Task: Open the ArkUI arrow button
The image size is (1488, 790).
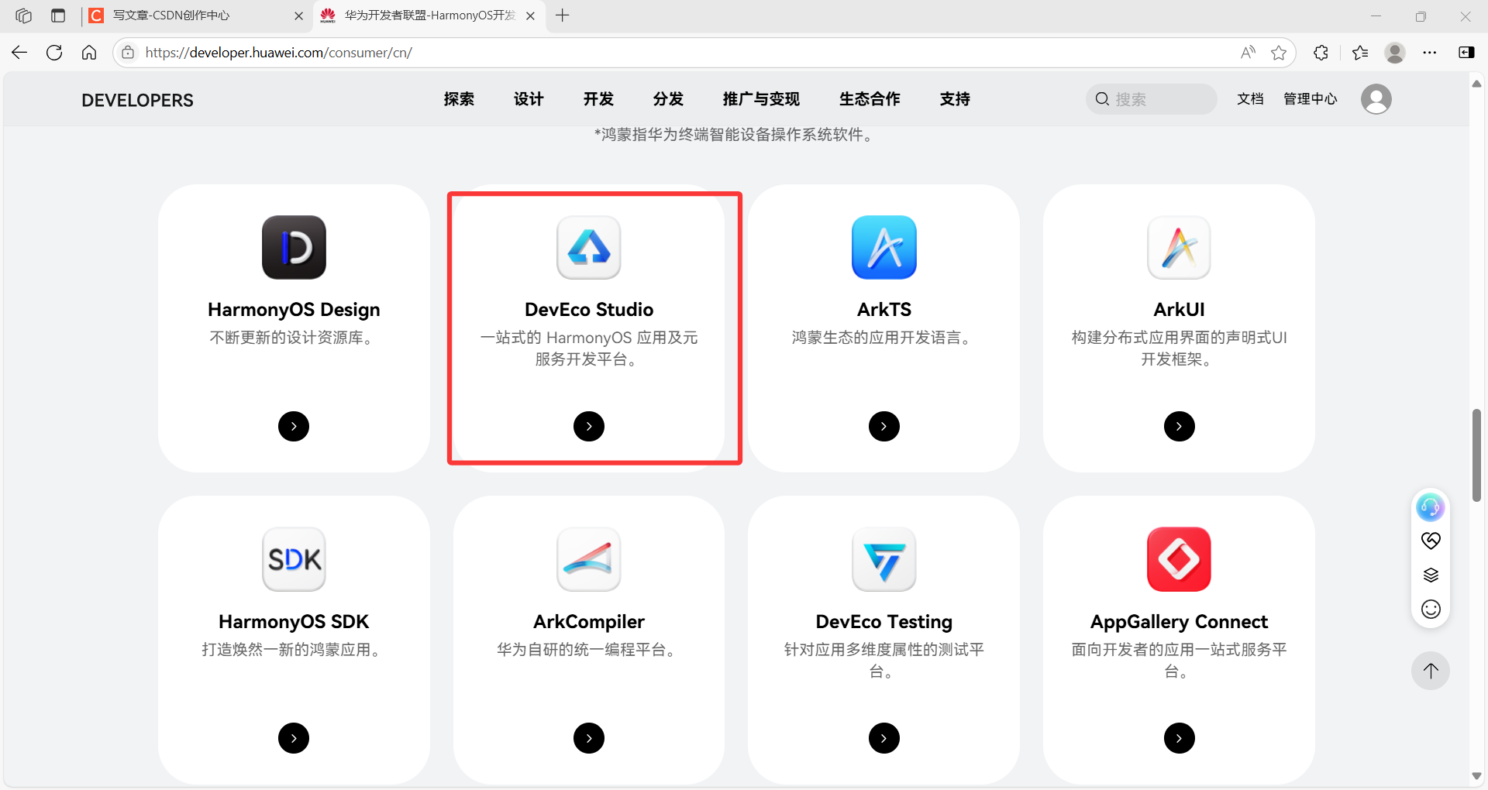Action: (x=1180, y=426)
